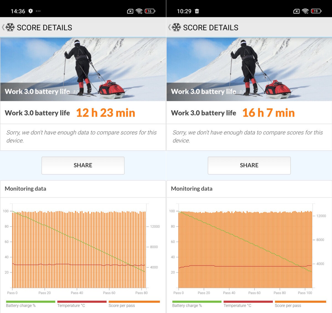Tap the right Work 3.0 battery life skier image
Viewport: 332px width, 313px height.
click(249, 69)
